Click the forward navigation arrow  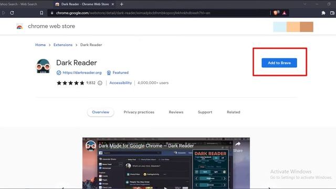3,13
